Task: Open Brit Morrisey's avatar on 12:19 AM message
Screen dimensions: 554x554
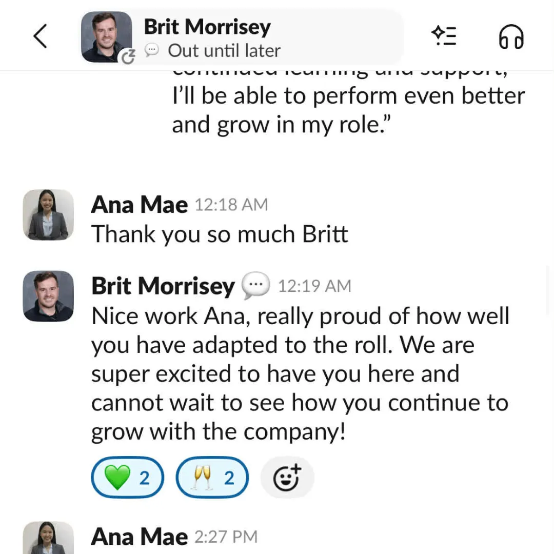Action: 48,296
